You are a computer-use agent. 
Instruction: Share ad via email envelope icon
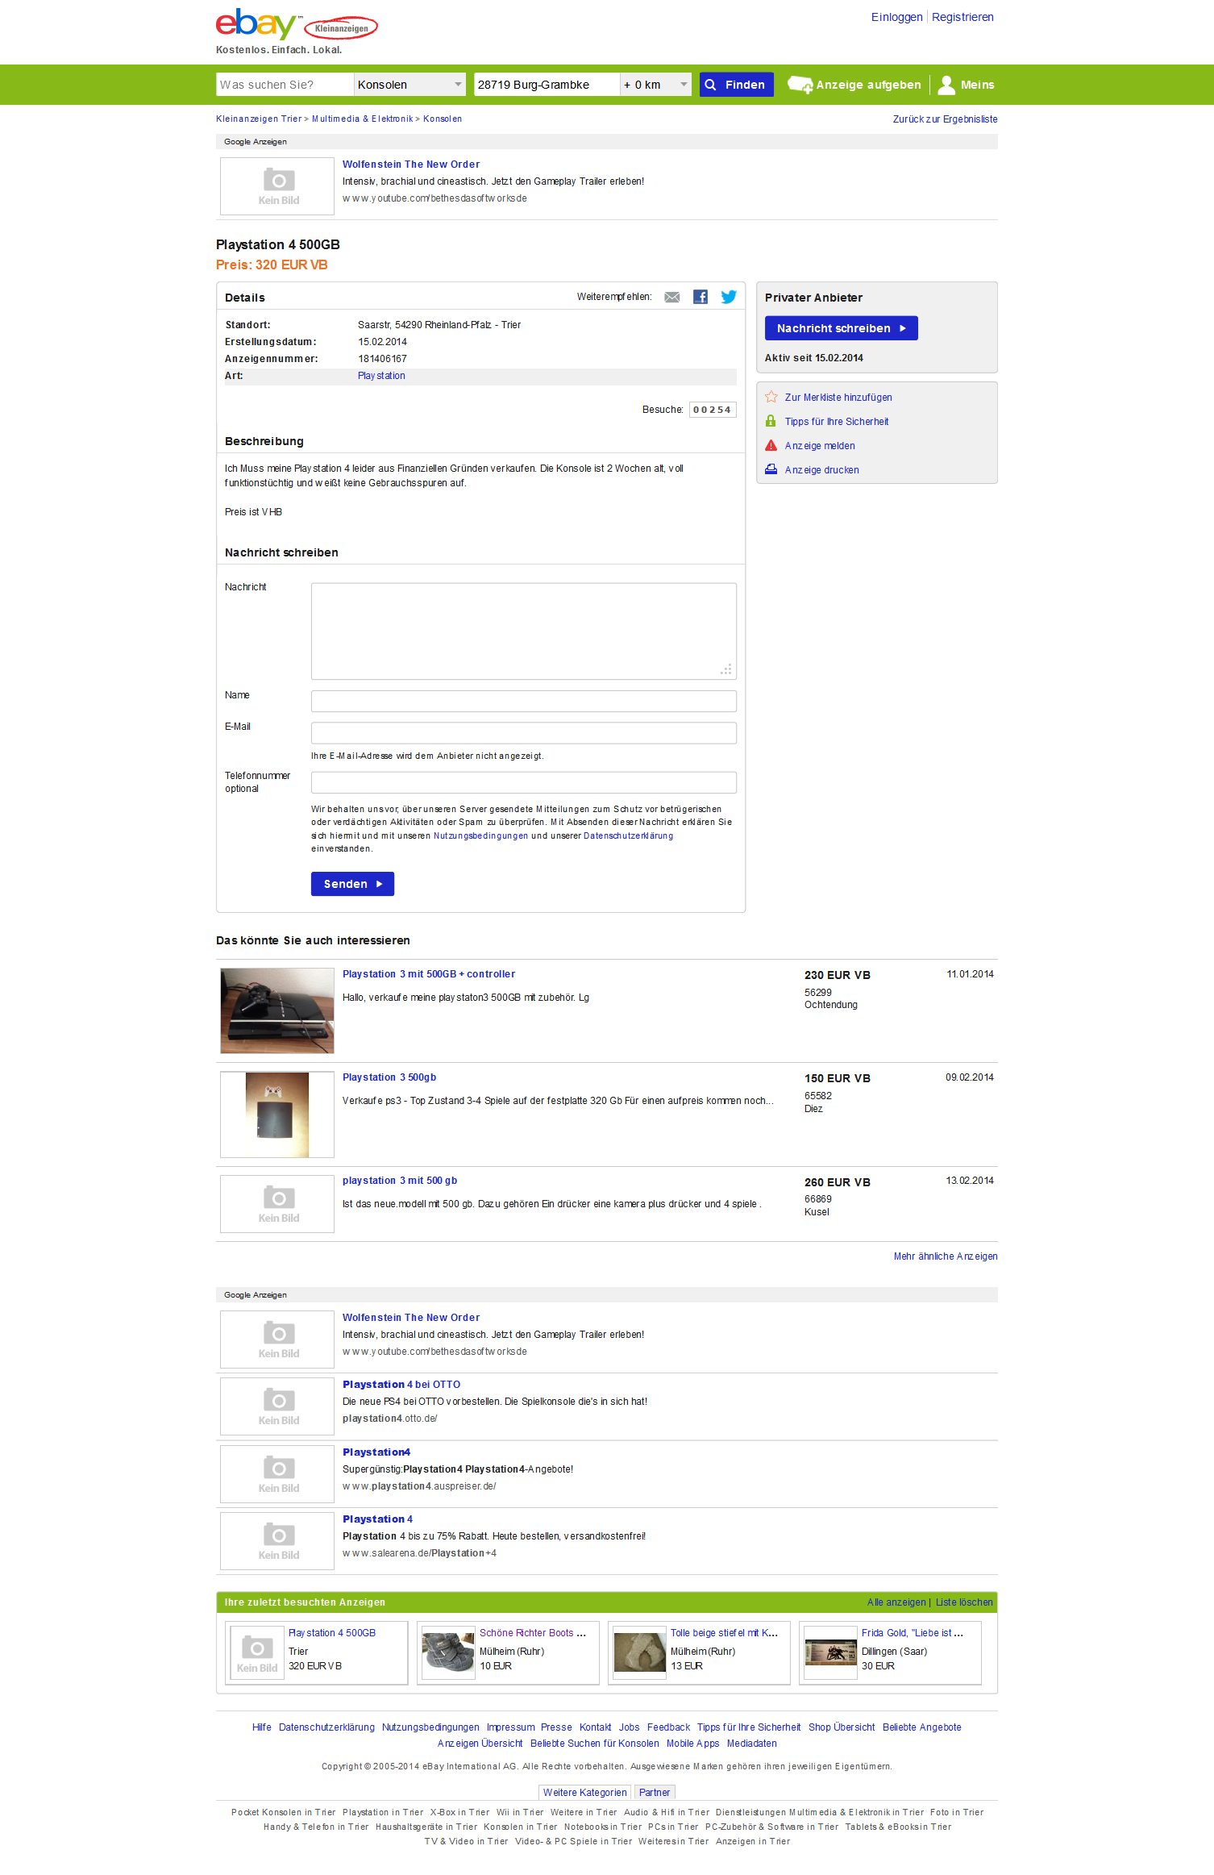point(671,298)
